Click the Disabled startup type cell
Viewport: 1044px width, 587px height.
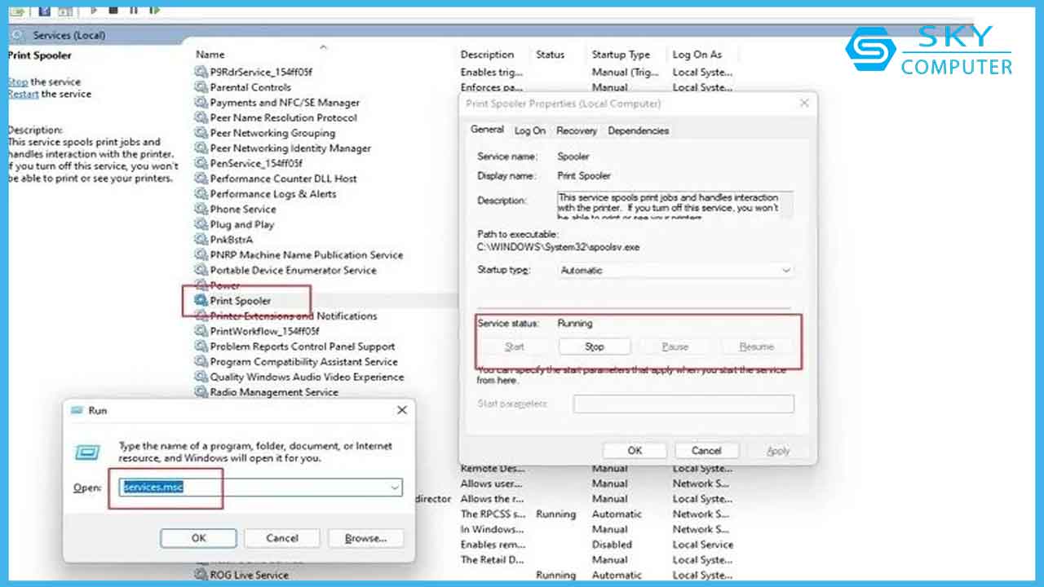(x=612, y=545)
